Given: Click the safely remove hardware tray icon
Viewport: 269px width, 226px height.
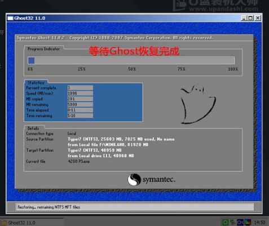Looking at the screenshot, I should (x=233, y=222).
